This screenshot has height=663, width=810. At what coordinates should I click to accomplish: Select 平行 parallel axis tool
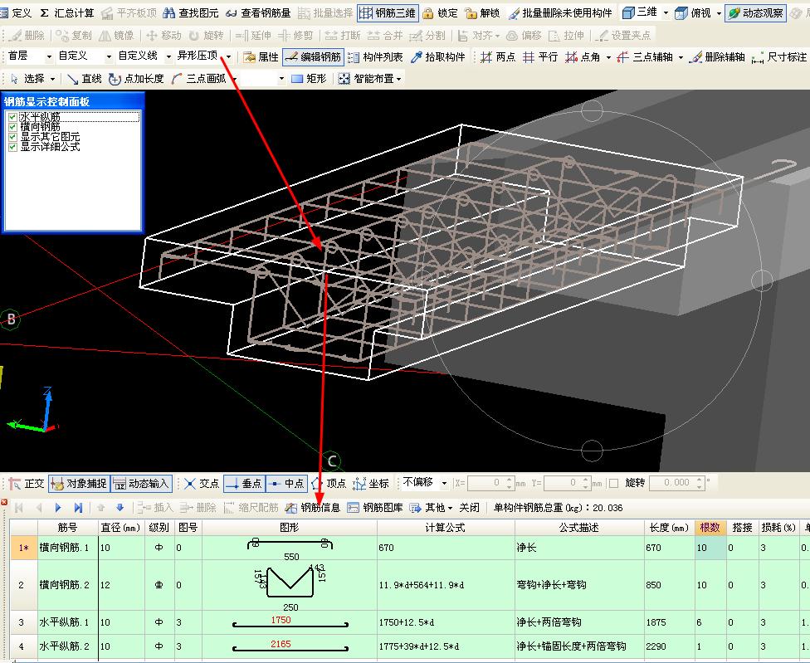(539, 56)
